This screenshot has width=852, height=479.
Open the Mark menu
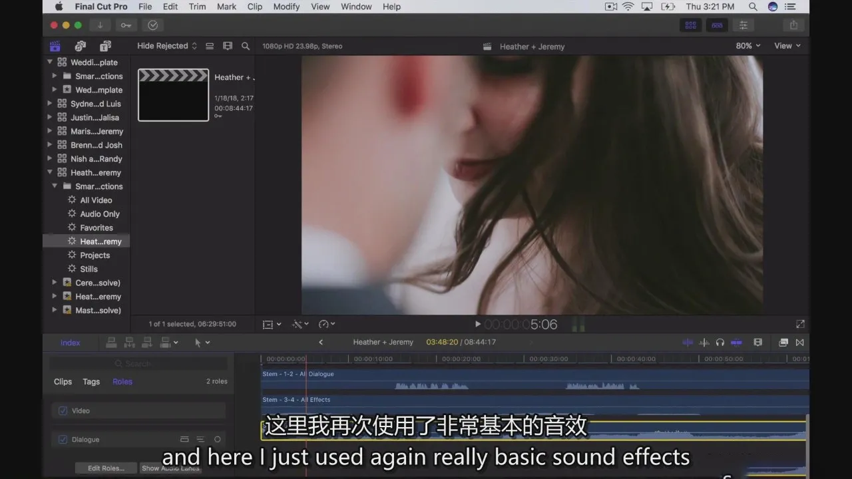tap(226, 7)
